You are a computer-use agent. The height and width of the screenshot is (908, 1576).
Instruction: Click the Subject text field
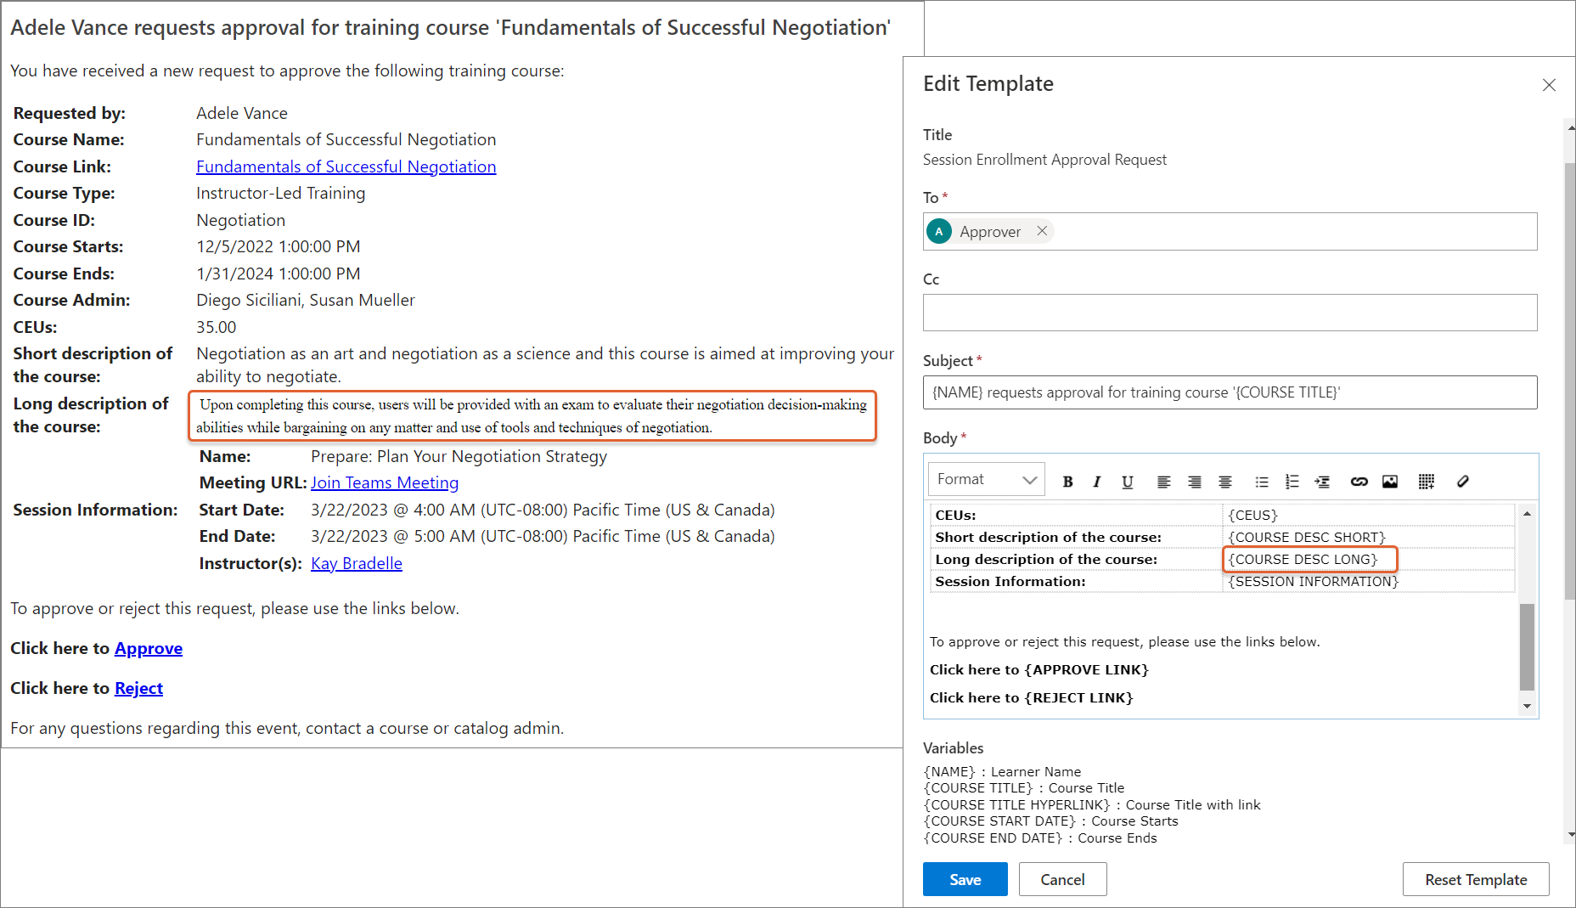[x=1230, y=392]
